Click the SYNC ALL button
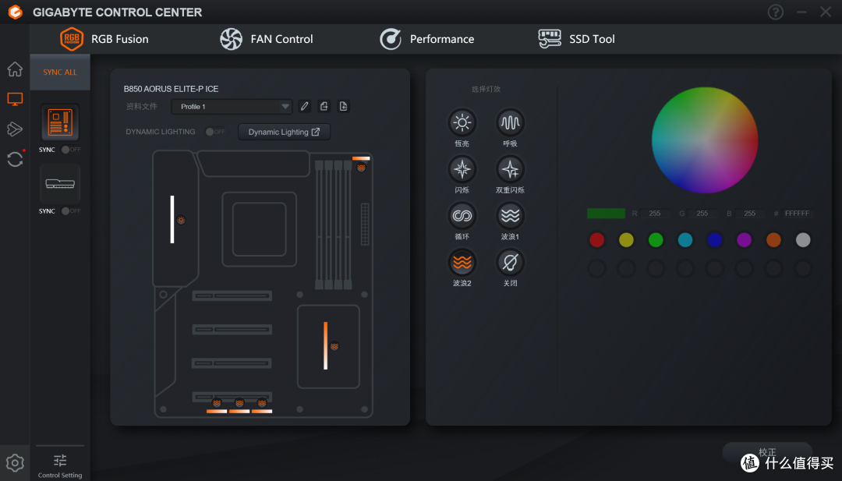The height and width of the screenshot is (481, 842). (x=60, y=72)
